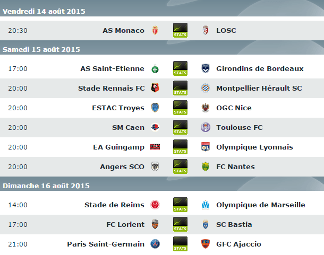Click the AS Monaco club crest
The width and height of the screenshot is (324, 255).
coord(155,30)
